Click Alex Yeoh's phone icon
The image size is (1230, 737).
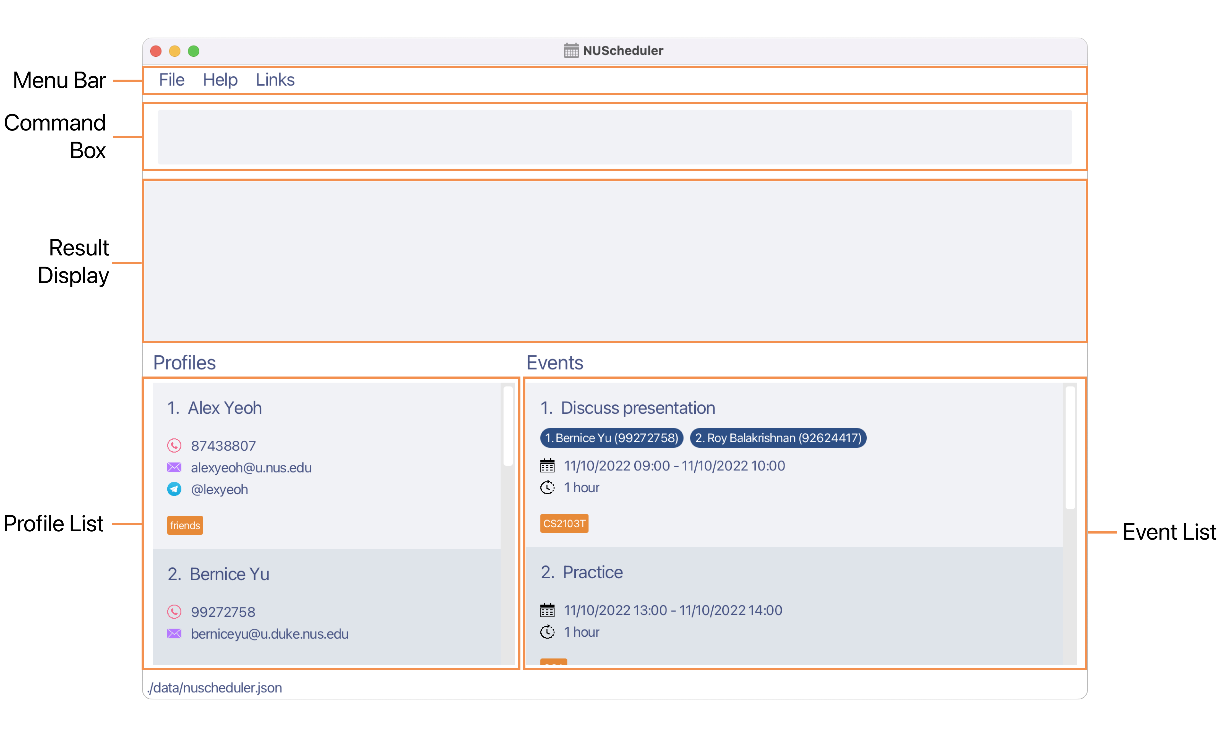(x=174, y=445)
